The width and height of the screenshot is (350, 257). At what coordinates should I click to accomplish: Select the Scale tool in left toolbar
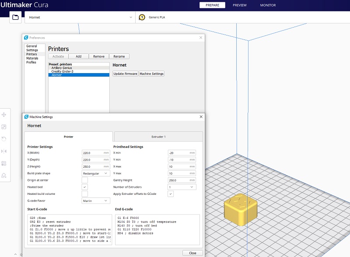point(4,127)
